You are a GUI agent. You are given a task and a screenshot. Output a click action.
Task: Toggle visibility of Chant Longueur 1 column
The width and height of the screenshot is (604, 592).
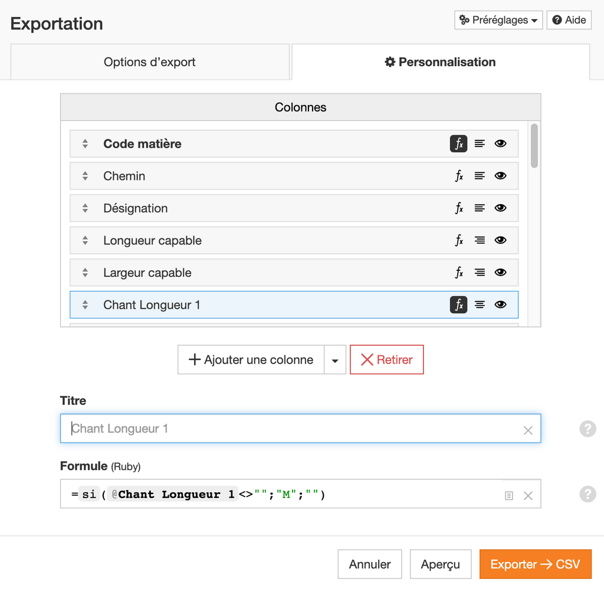point(500,305)
